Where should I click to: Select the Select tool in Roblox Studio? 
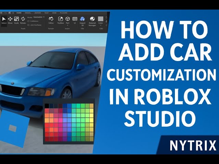point(4,20)
